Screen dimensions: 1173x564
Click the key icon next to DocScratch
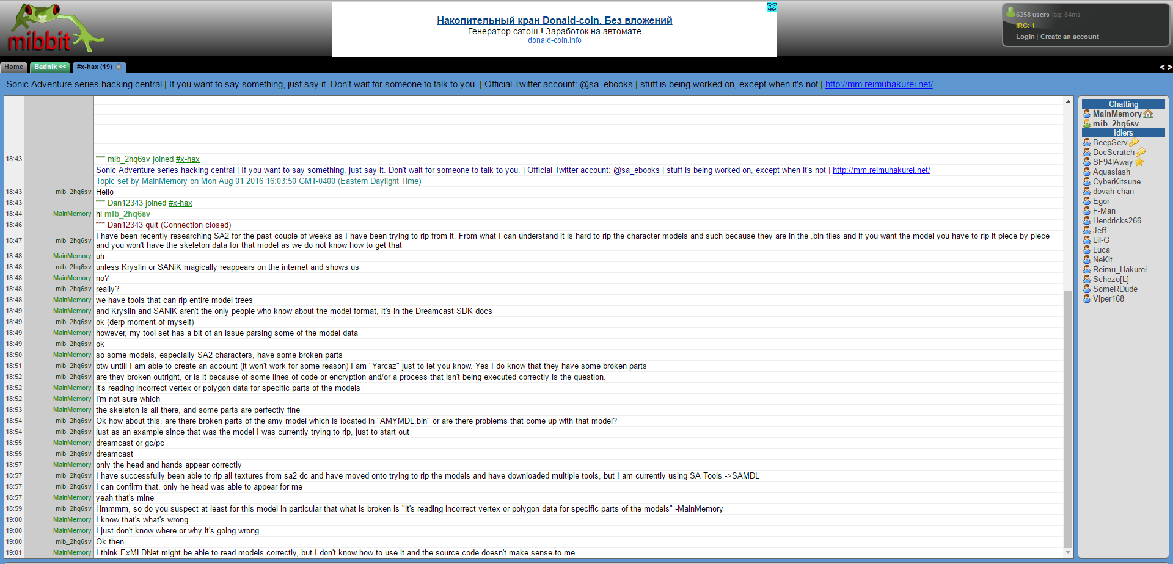(1141, 153)
